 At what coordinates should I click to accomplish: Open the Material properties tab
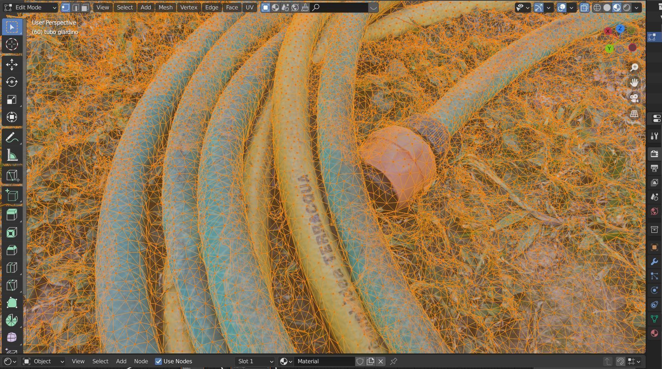[x=654, y=333]
